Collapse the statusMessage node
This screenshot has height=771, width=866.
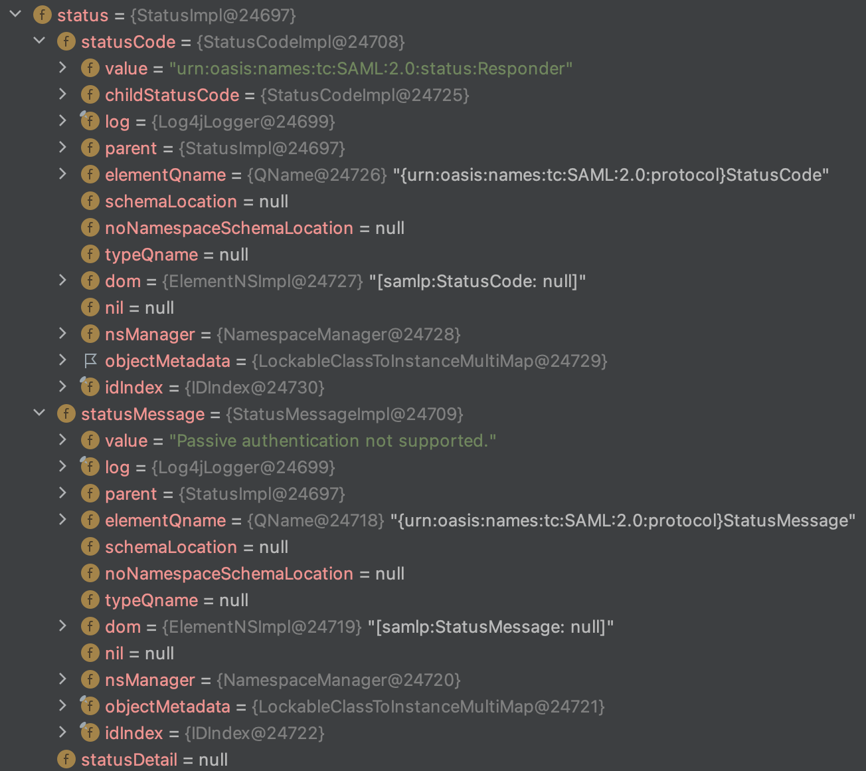click(40, 413)
